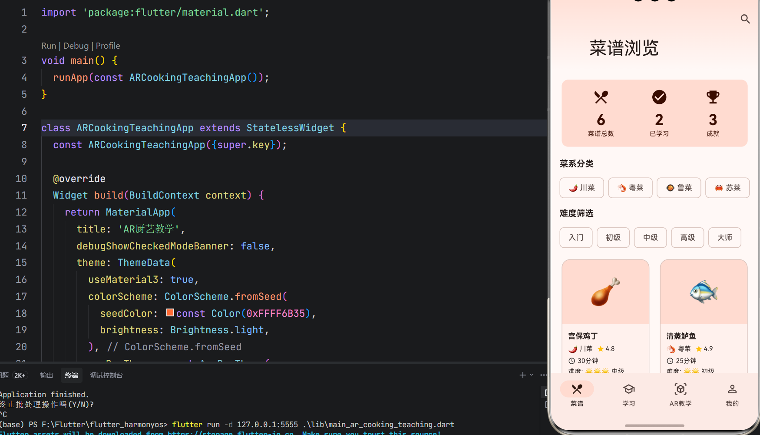Switch to the 调试控制台 panel tab
This screenshot has height=435, width=760.
pyautogui.click(x=106, y=375)
